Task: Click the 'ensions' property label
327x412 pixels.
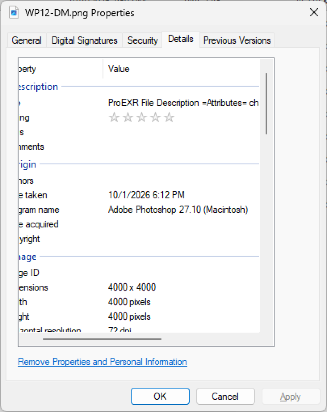Action: point(33,288)
